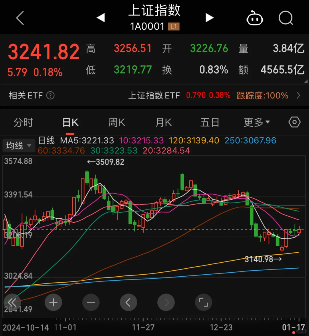This screenshot has height=336, width=309.
Task: Enter fullscreen chart with expand icon
Action: coord(203,302)
